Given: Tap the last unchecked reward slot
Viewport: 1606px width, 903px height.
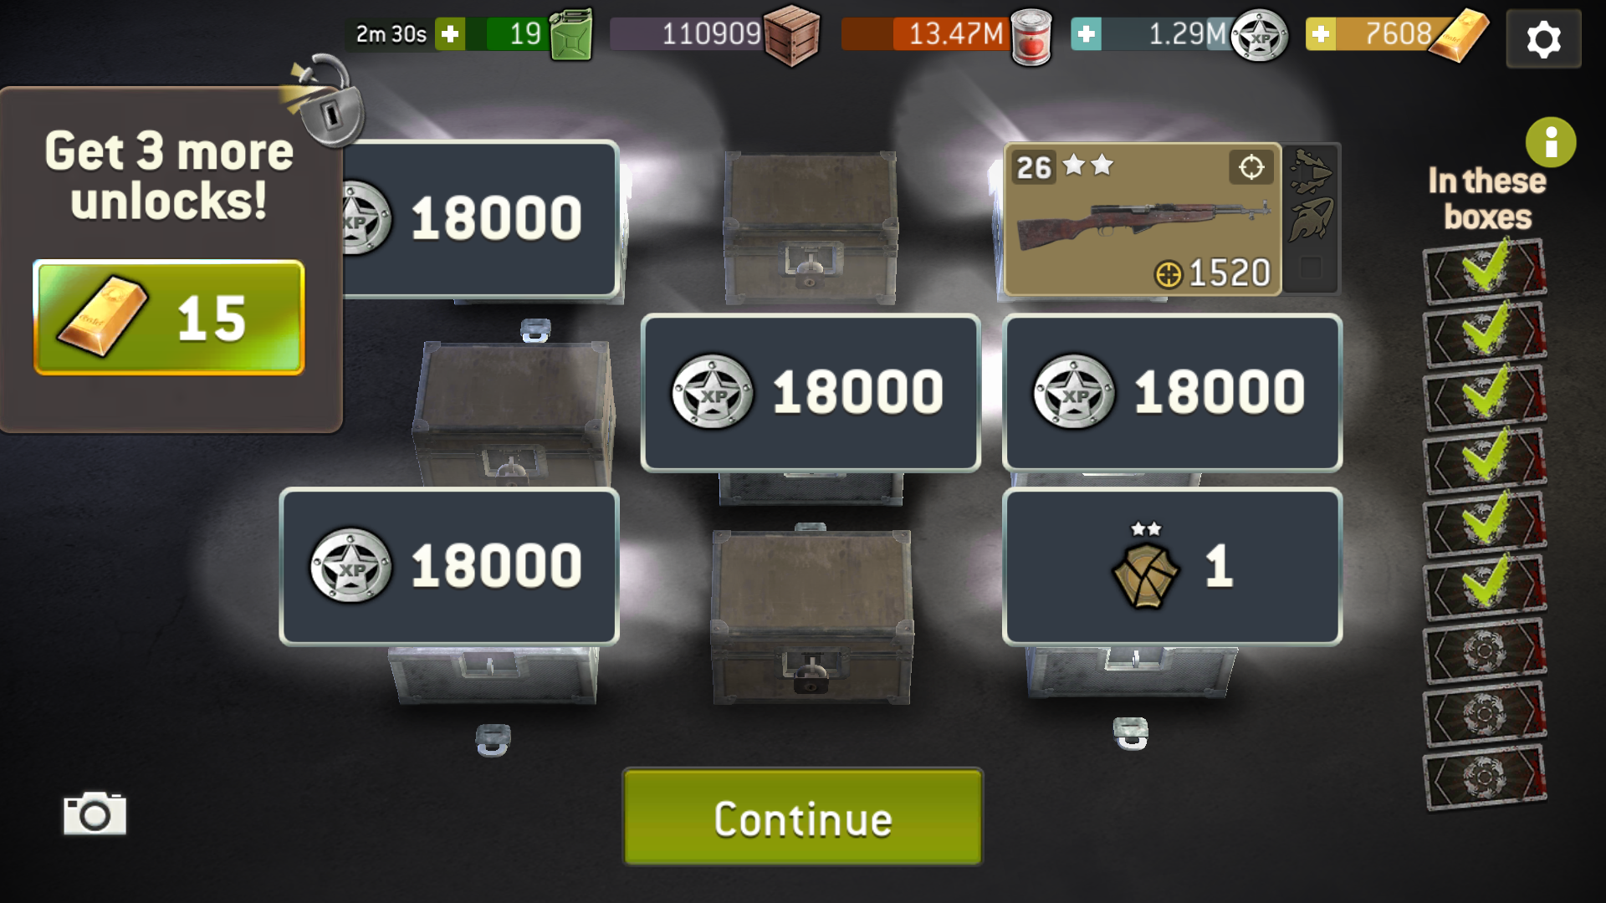Looking at the screenshot, I should click(1485, 778).
